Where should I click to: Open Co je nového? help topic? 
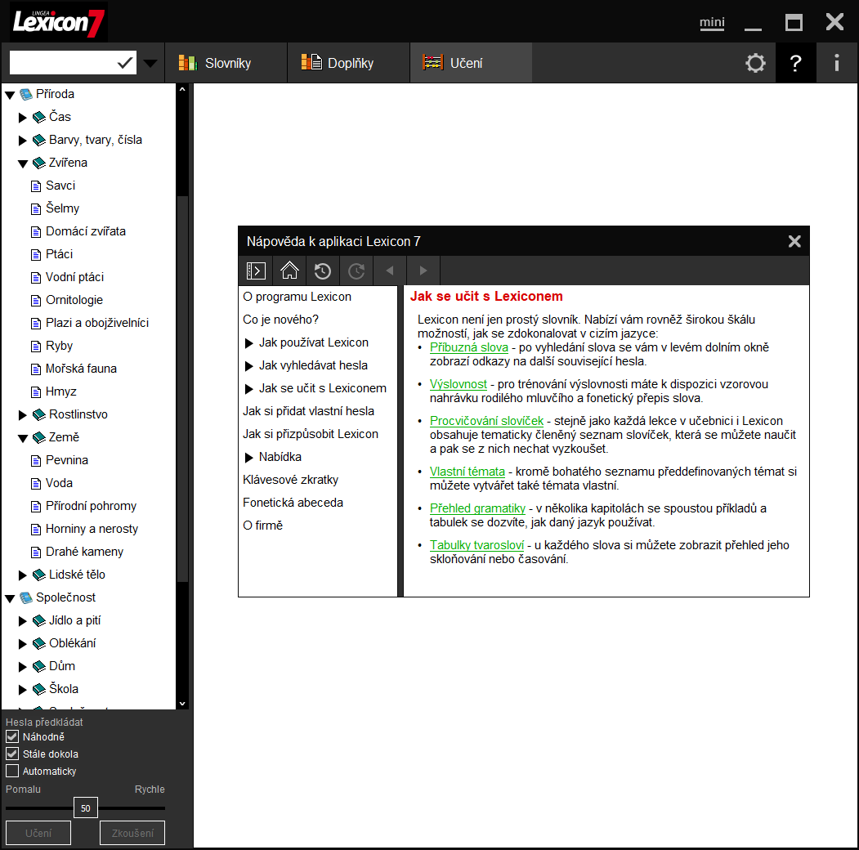(280, 320)
